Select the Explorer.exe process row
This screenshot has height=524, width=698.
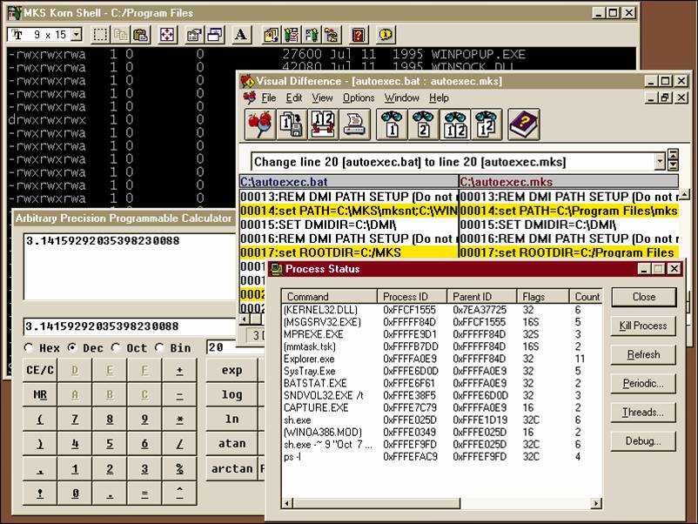pos(441,359)
